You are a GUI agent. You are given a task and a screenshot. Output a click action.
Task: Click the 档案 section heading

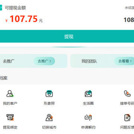point(4,78)
